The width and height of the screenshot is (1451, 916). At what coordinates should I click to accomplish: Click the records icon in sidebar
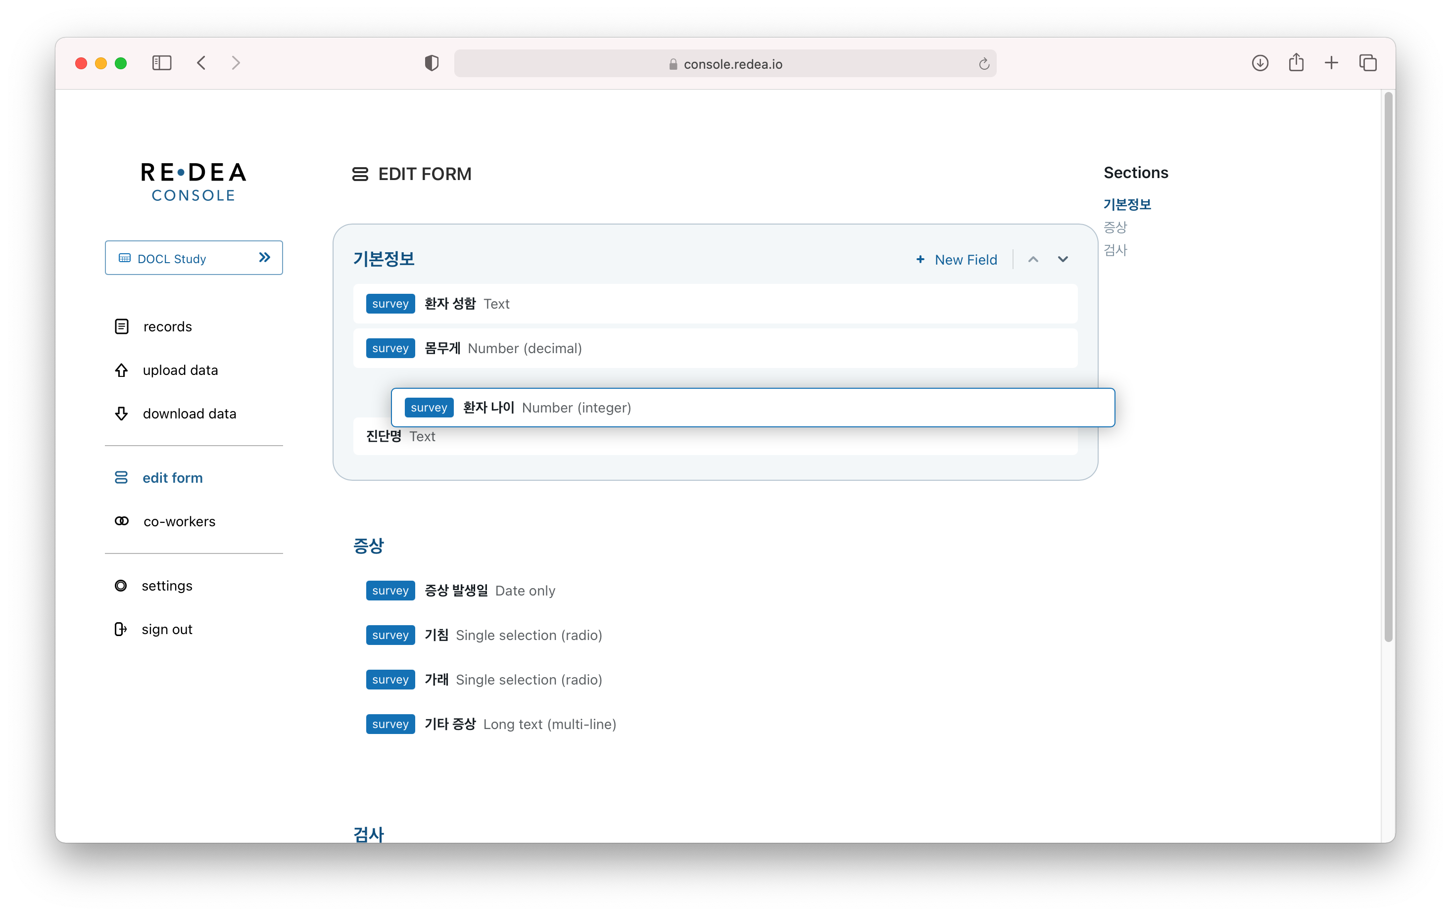(x=121, y=326)
